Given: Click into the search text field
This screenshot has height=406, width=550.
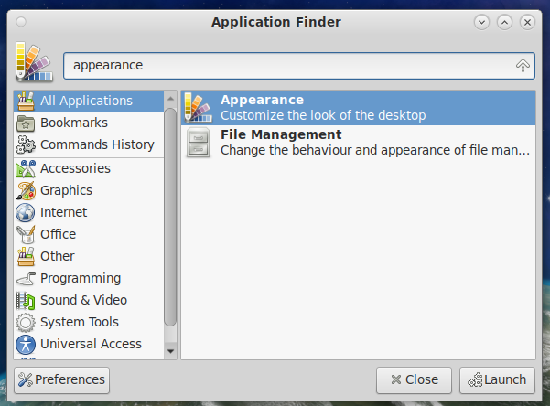Looking at the screenshot, I should point(284,66).
